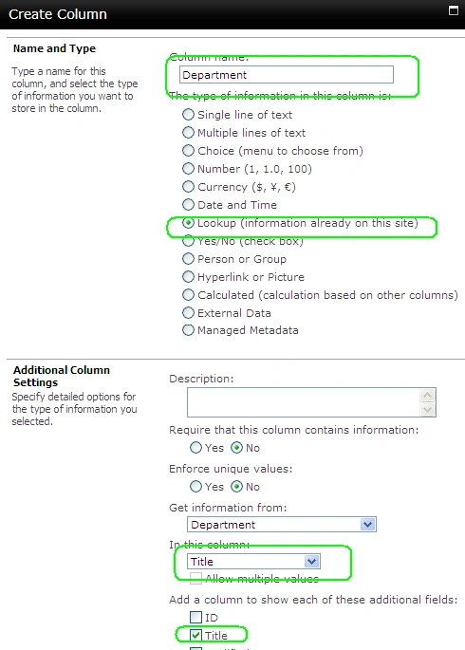Click the Column name text field
The height and width of the screenshot is (650, 465).
tap(287, 75)
